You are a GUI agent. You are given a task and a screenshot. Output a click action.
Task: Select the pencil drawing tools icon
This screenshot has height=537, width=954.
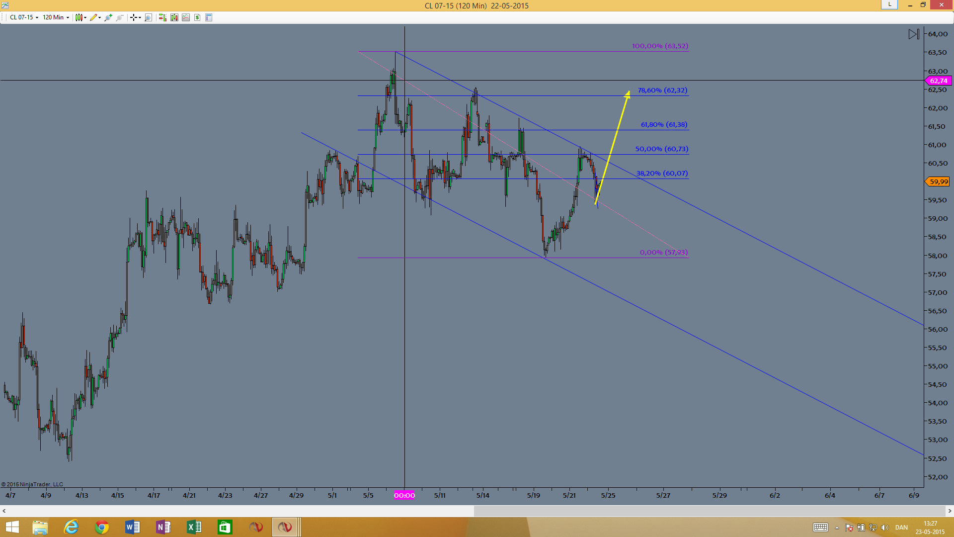coord(95,17)
